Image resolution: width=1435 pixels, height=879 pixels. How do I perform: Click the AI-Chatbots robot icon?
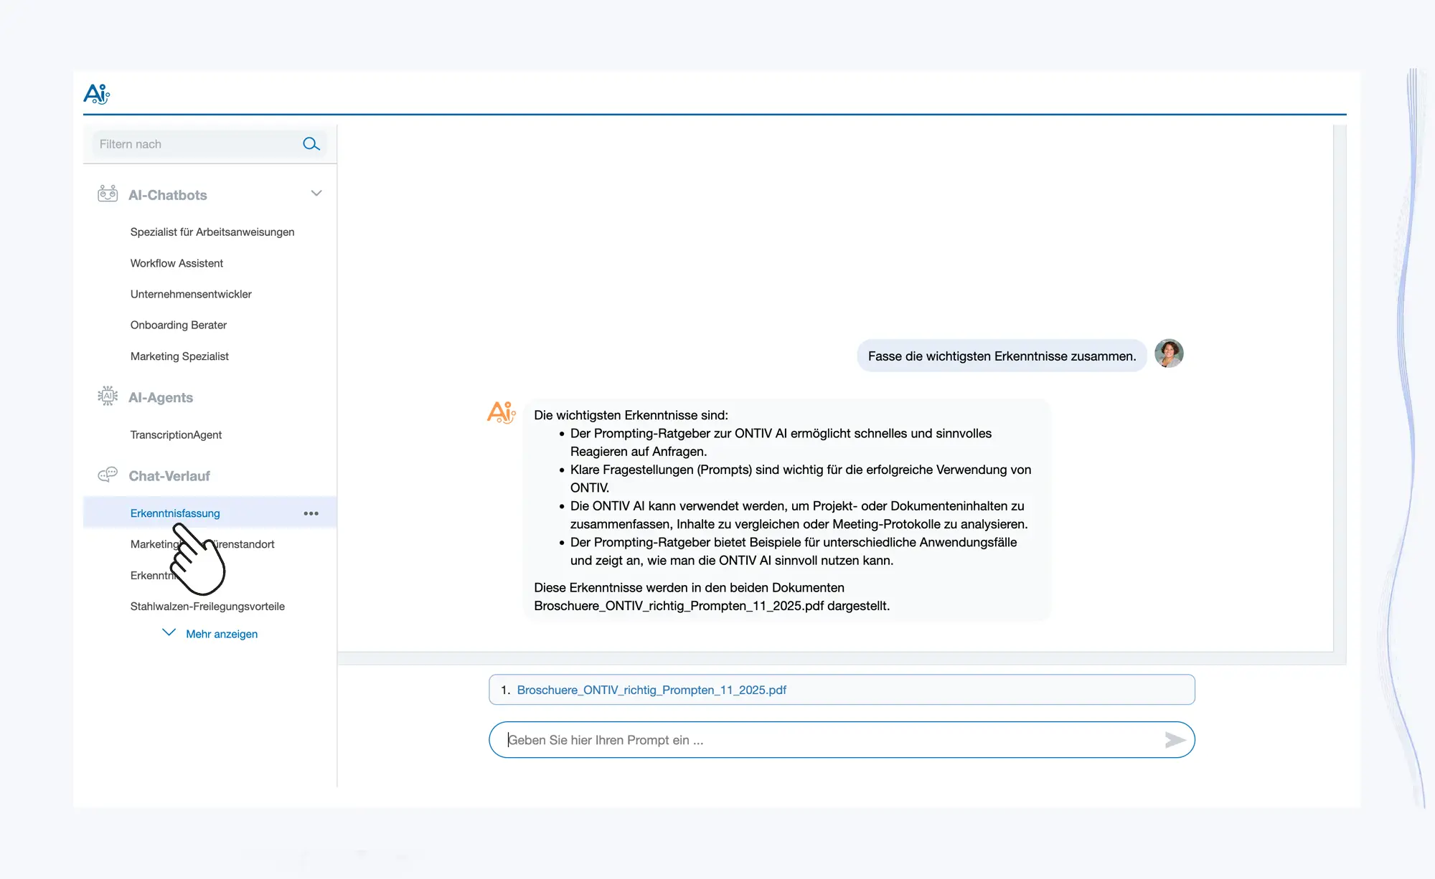(x=108, y=194)
